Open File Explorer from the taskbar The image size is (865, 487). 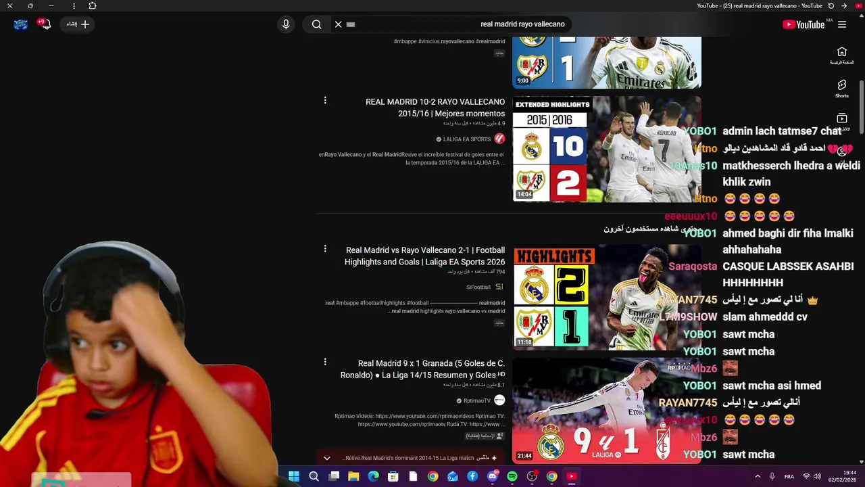coord(353,476)
